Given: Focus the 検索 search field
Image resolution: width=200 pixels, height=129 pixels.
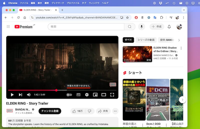Looking at the screenshot, I should click(x=86, y=27).
